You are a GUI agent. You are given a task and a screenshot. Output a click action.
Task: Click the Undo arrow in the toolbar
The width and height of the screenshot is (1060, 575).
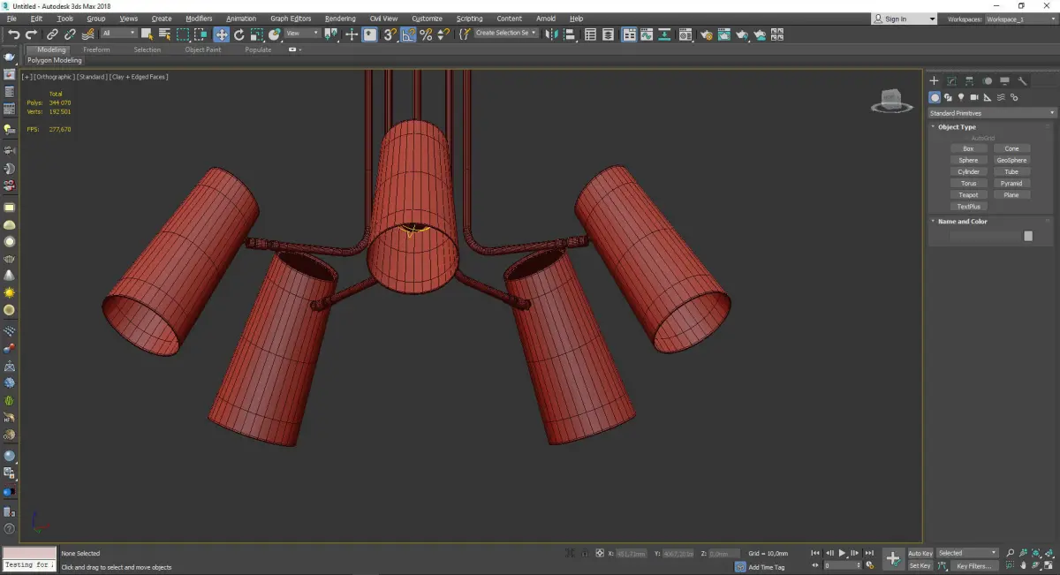coord(13,34)
